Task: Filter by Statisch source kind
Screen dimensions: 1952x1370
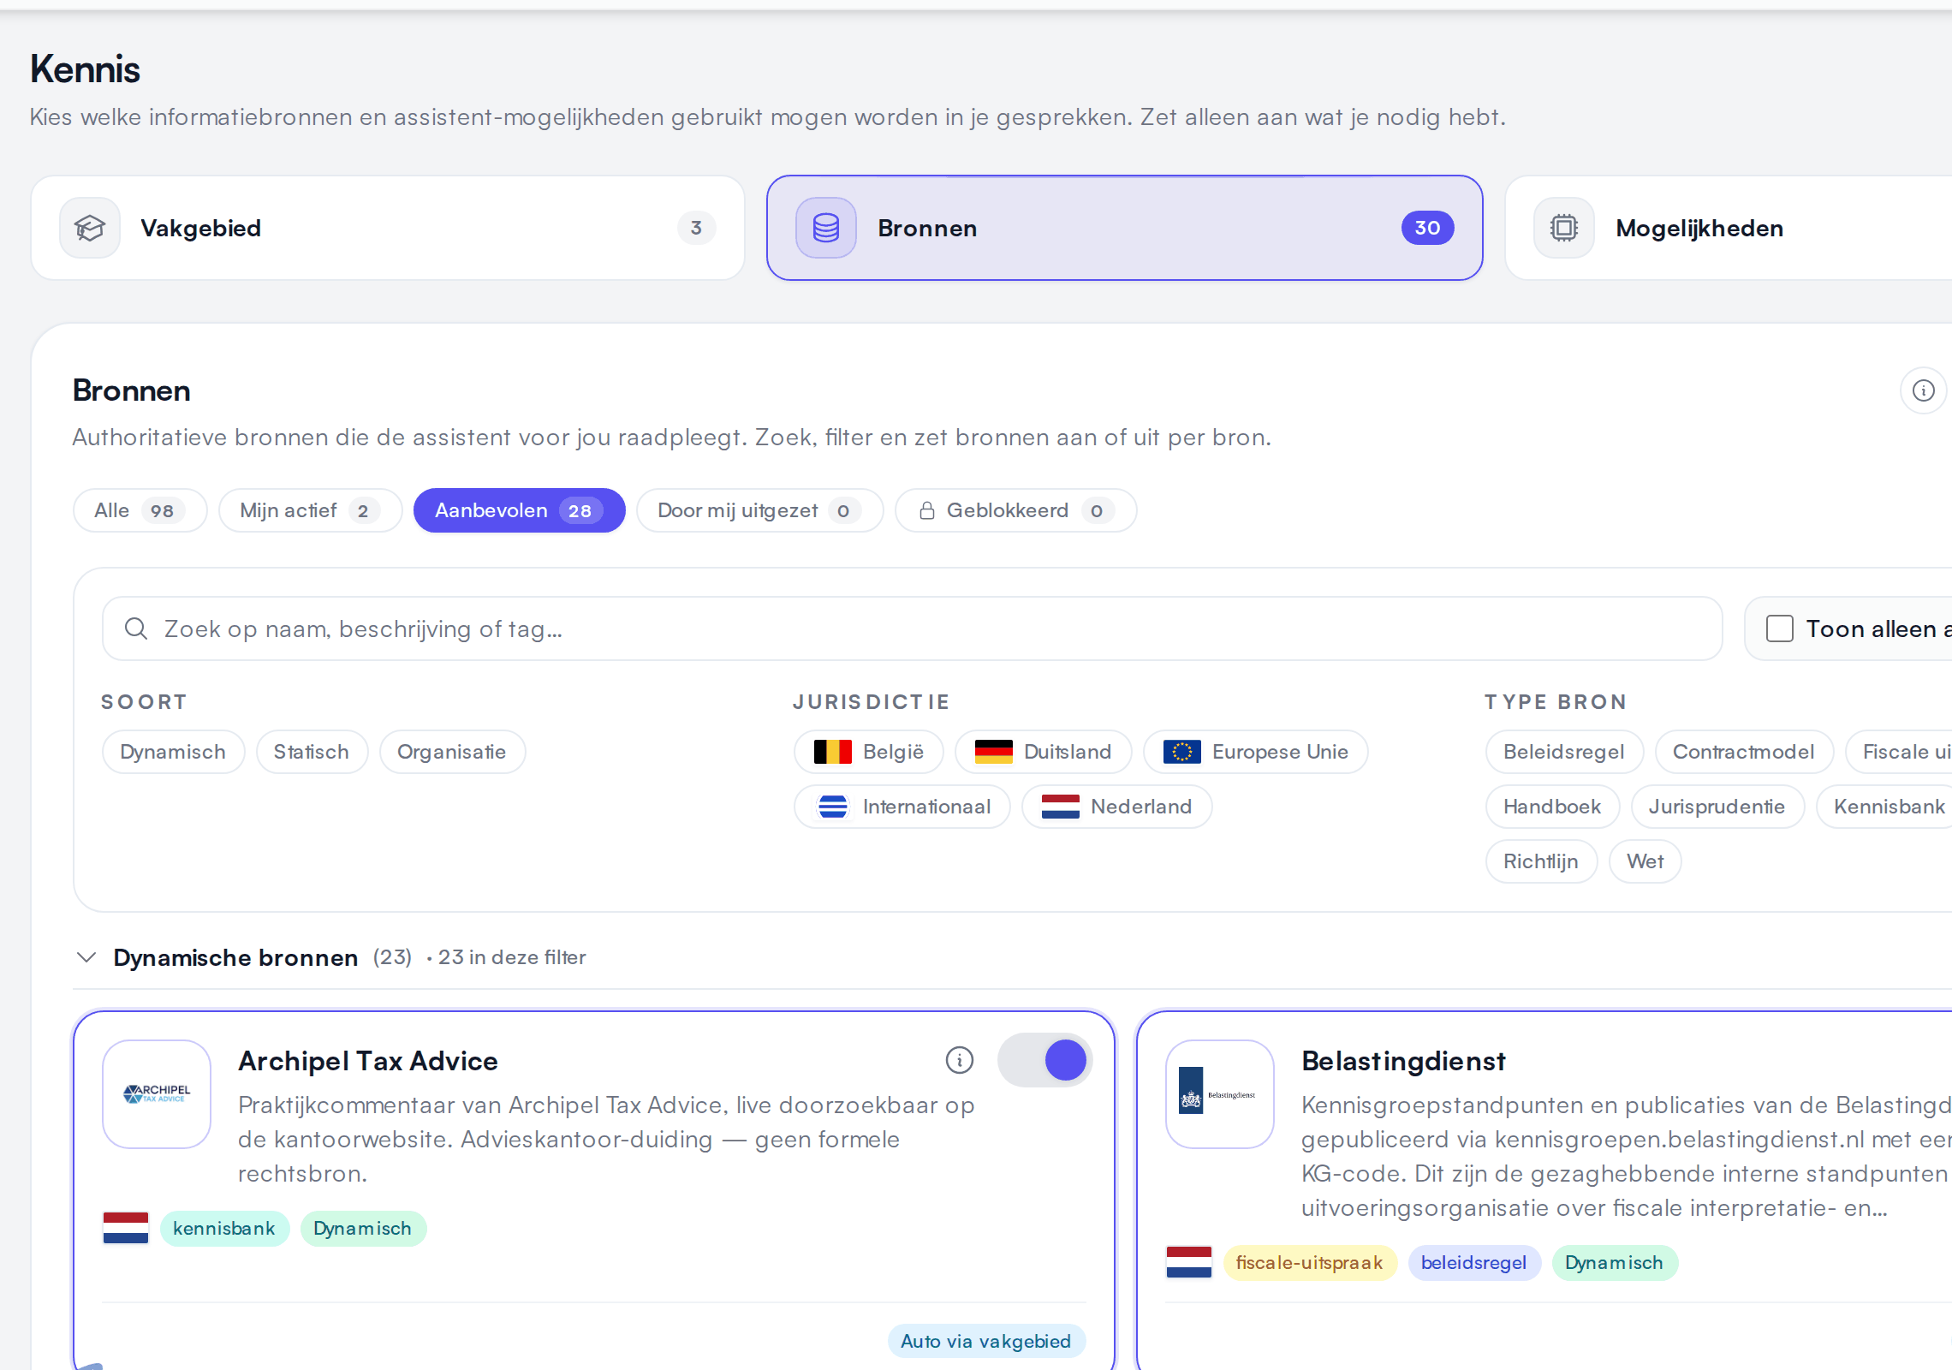Action: (x=312, y=752)
